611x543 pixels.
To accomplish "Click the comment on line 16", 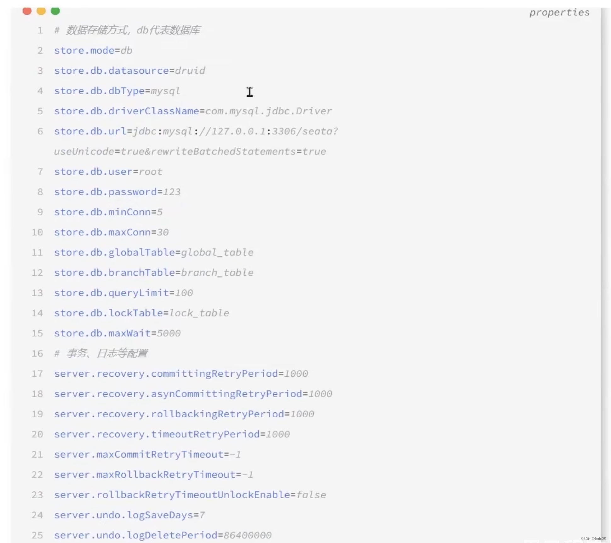I will pos(101,353).
